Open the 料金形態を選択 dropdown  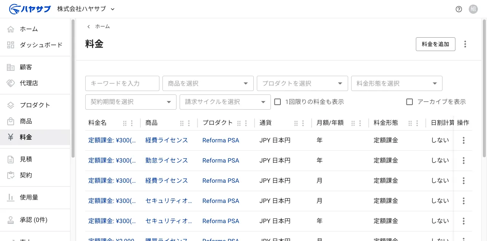pos(397,83)
